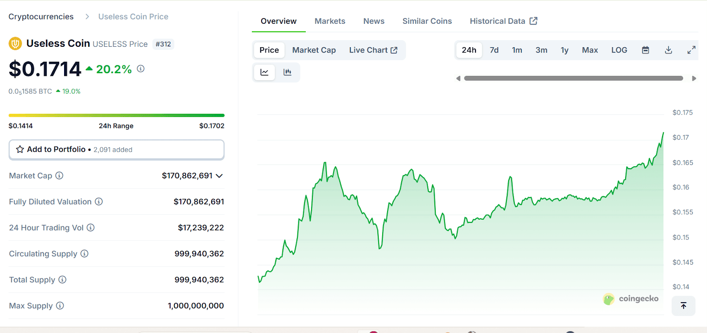Open Historical Data external tab
This screenshot has height=333, width=707.
coord(503,21)
